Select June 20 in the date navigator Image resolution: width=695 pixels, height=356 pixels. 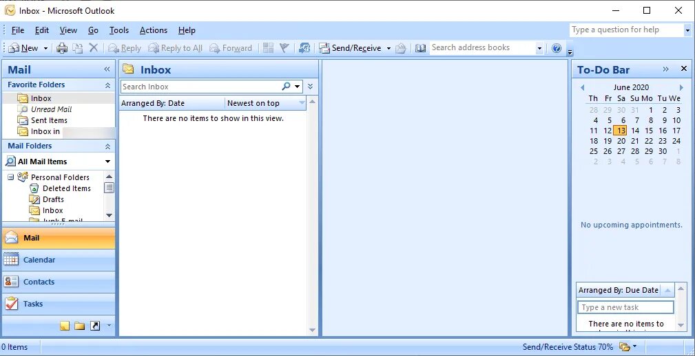pos(621,141)
